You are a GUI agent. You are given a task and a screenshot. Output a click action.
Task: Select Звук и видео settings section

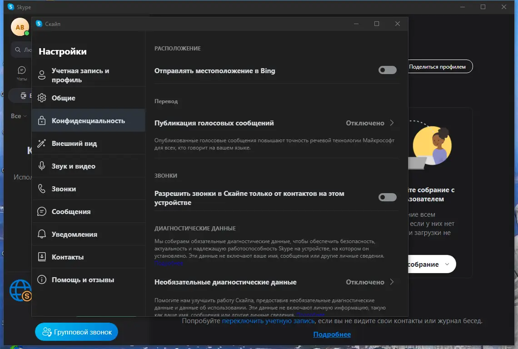point(89,166)
